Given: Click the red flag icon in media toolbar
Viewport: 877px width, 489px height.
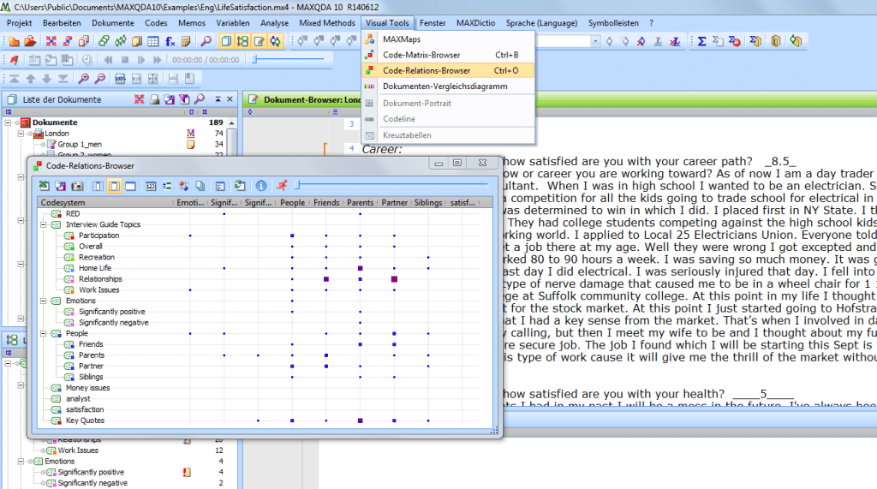Looking at the screenshot, I should pos(14,60).
